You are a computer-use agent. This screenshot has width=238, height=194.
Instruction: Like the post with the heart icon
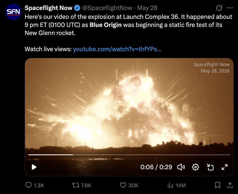coord(123,185)
